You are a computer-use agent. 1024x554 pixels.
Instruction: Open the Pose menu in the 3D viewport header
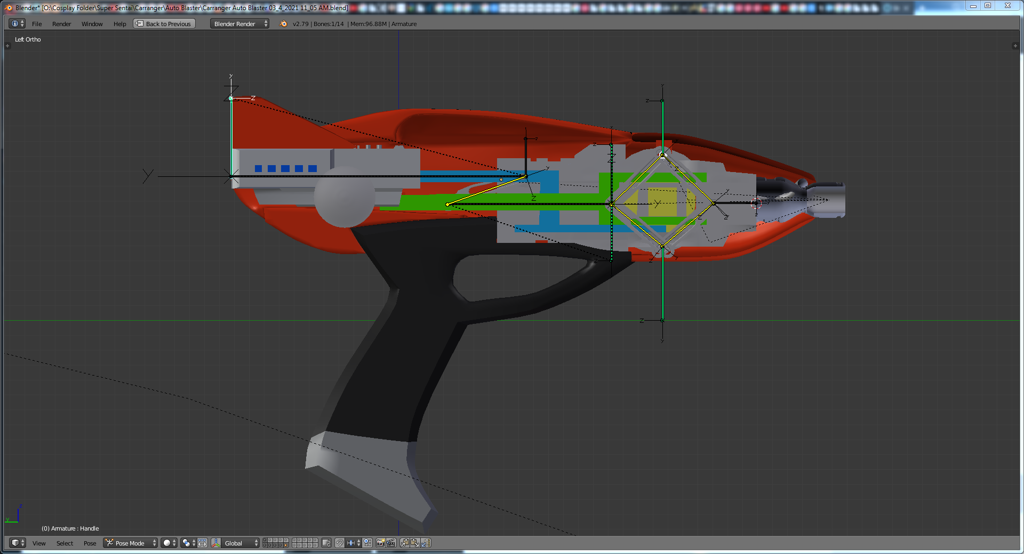[x=90, y=543]
